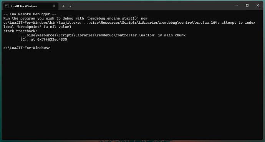The image size is (265, 142).
Task: Click the 'remdebug.engine.start()' text
Action: 113,18
